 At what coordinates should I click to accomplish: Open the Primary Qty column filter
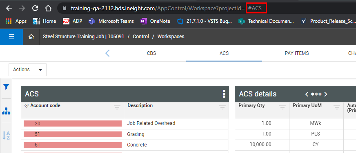(x=283, y=107)
